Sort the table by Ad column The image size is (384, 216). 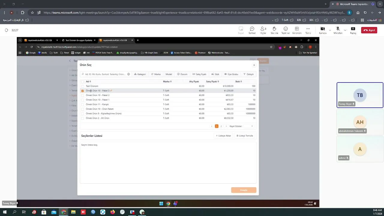click(88, 82)
